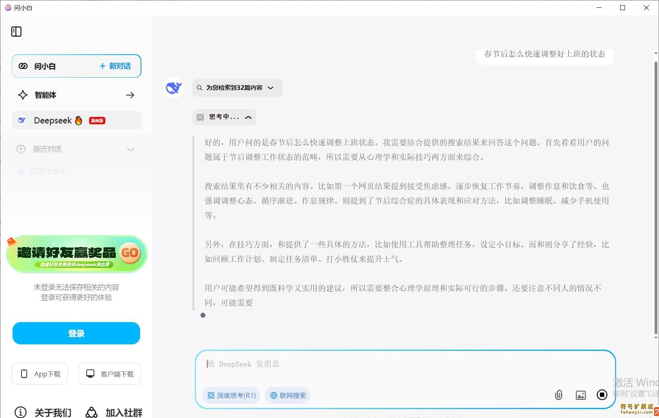Click the chat area vertical scrollbar
The image size is (659, 418).
pyautogui.click(x=656, y=197)
